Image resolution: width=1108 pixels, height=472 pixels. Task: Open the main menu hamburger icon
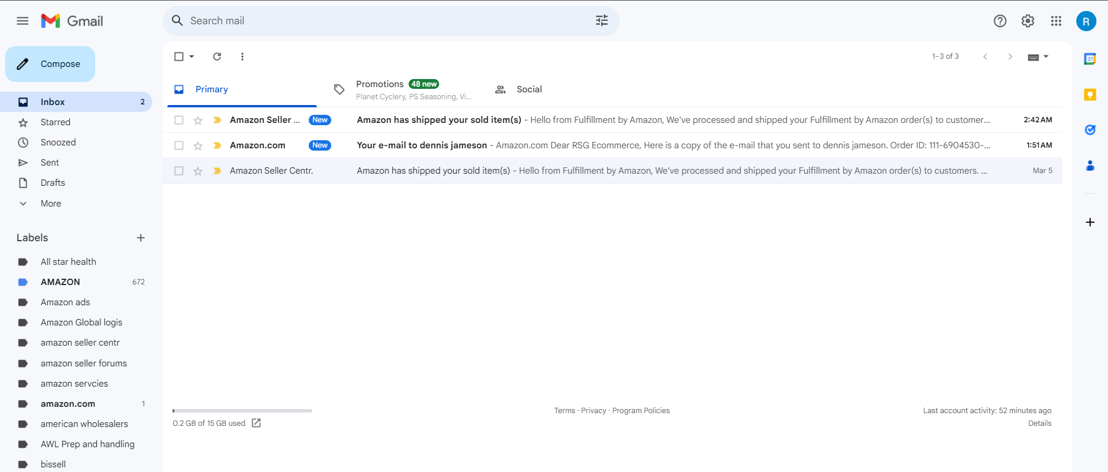(23, 21)
